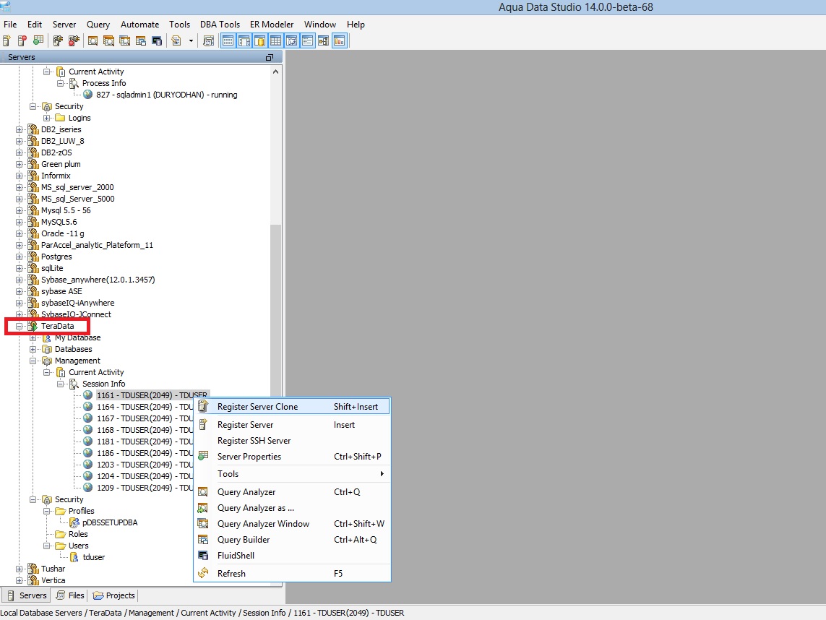Choose Register SSH Server in context menu
The image size is (826, 620).
(x=293, y=441)
